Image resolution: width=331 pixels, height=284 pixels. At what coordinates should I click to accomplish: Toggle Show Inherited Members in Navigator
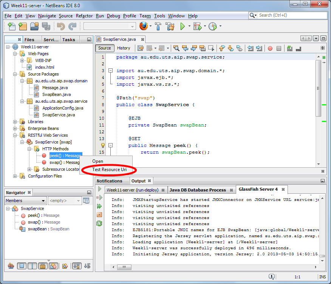[x=11, y=266]
